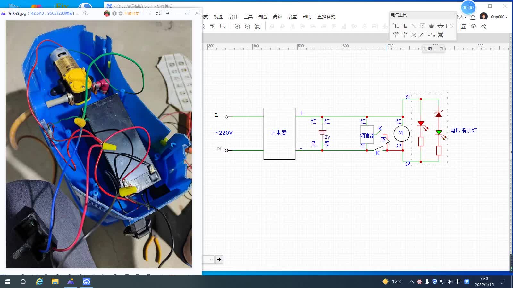This screenshot has width=513, height=288.
Task: Open the layers icon in EDA toolbar
Action: click(x=474, y=26)
